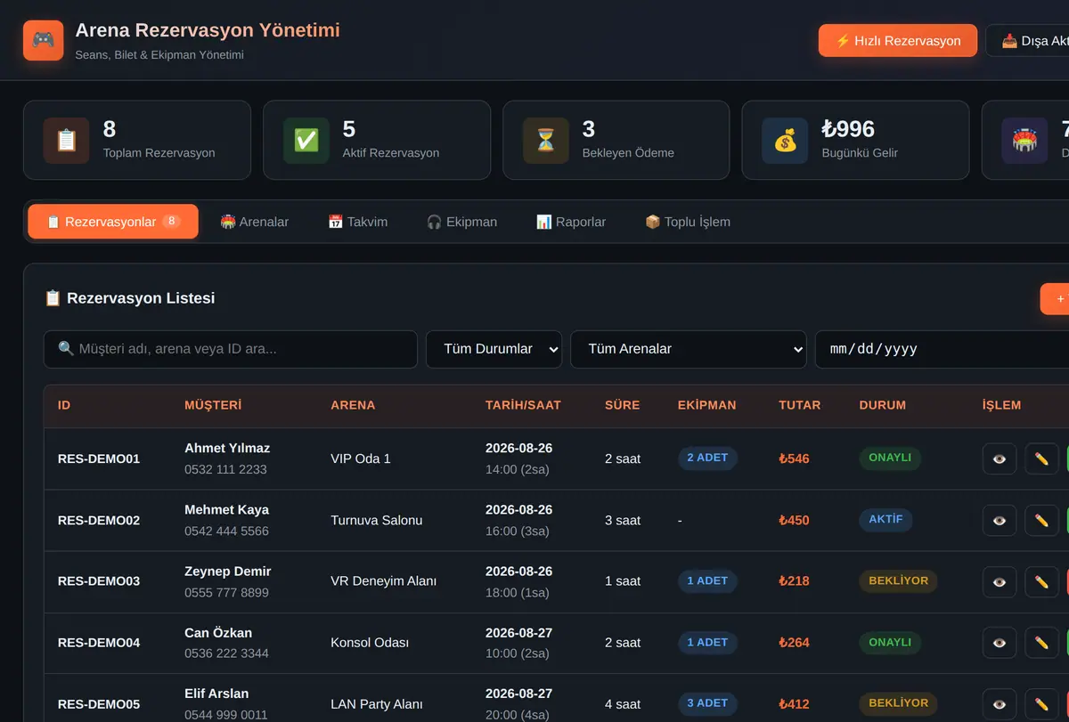Switch to the Rezervasyonlar tab
Screen dimensions: 1069x722
pyautogui.click(x=113, y=222)
